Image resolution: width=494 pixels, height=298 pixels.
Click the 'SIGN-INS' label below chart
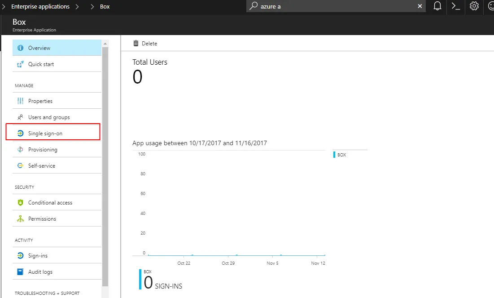pyautogui.click(x=169, y=286)
